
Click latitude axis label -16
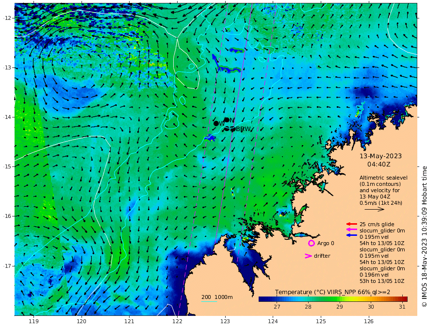pos(7,216)
